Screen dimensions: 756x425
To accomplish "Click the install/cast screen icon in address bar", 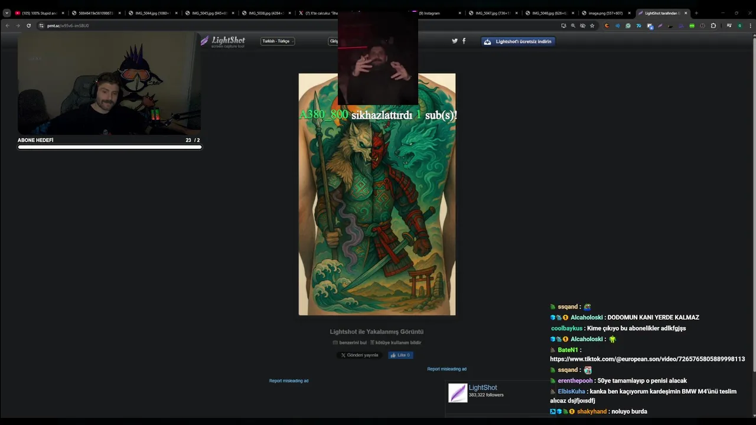I will (563, 25).
